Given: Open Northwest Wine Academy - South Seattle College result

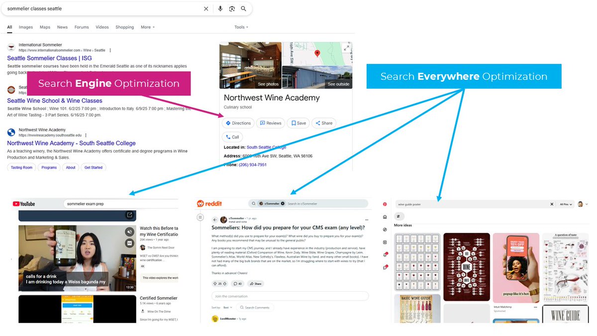Looking at the screenshot, I should 71,143.
